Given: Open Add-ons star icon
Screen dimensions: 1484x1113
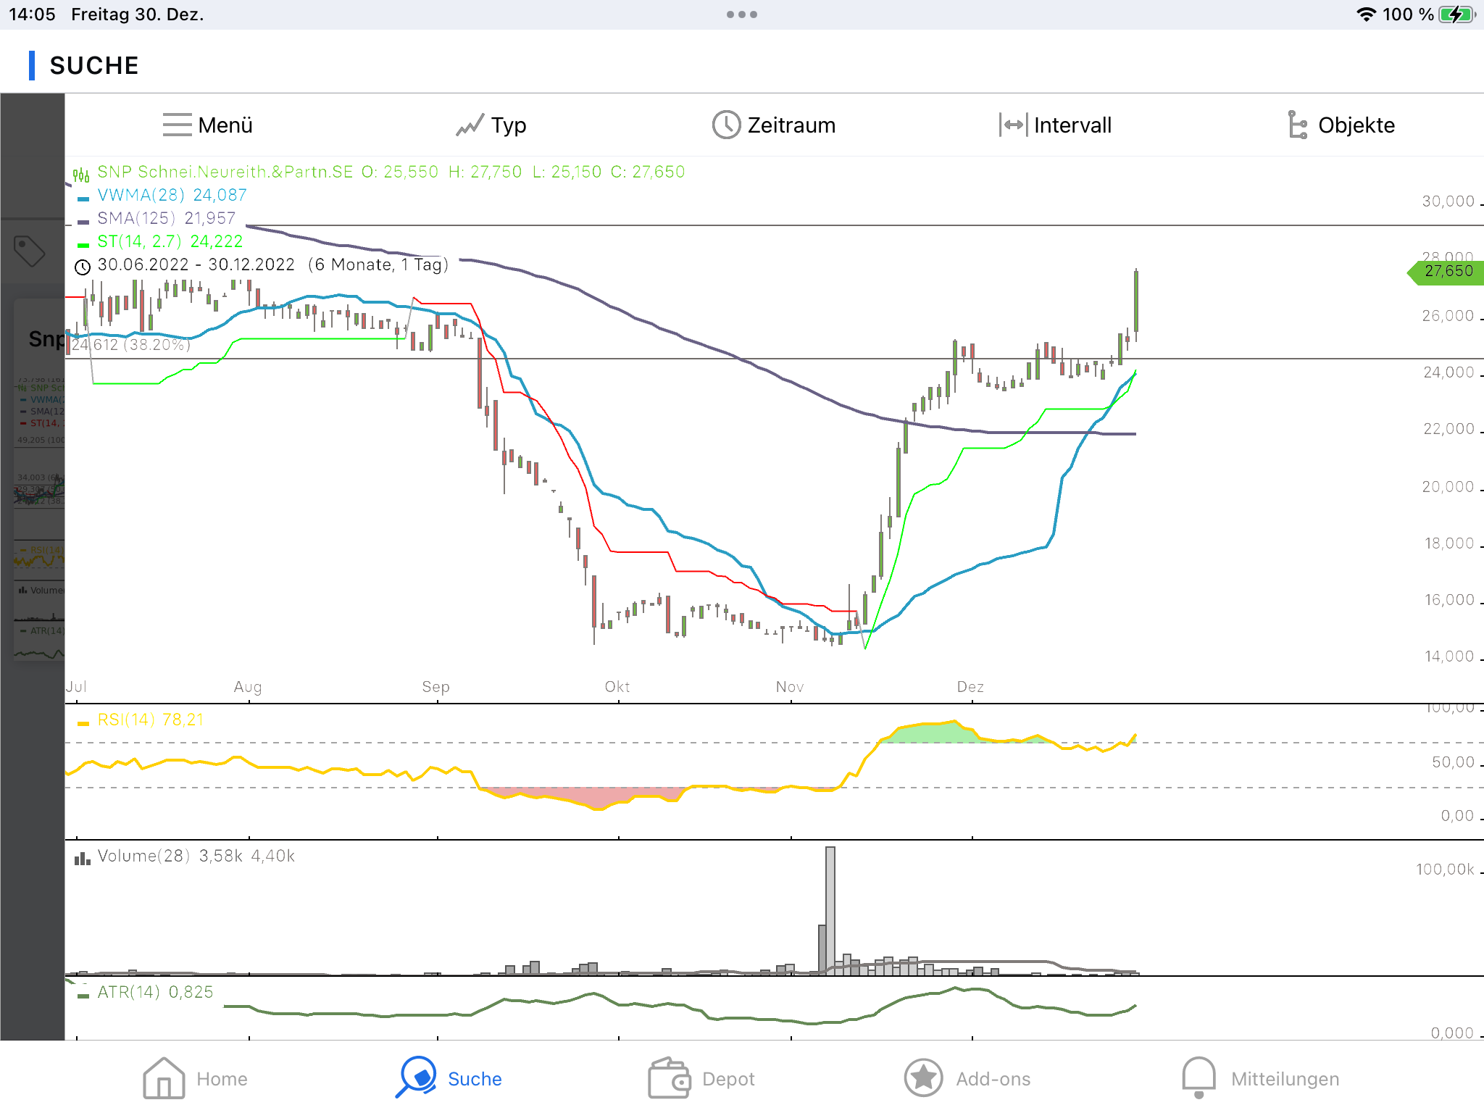Looking at the screenshot, I should click(x=923, y=1078).
